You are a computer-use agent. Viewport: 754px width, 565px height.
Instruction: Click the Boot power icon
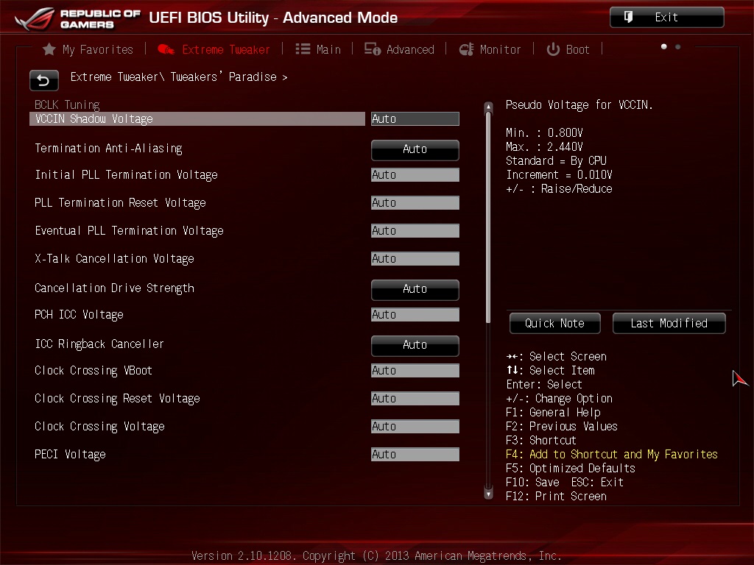click(553, 49)
